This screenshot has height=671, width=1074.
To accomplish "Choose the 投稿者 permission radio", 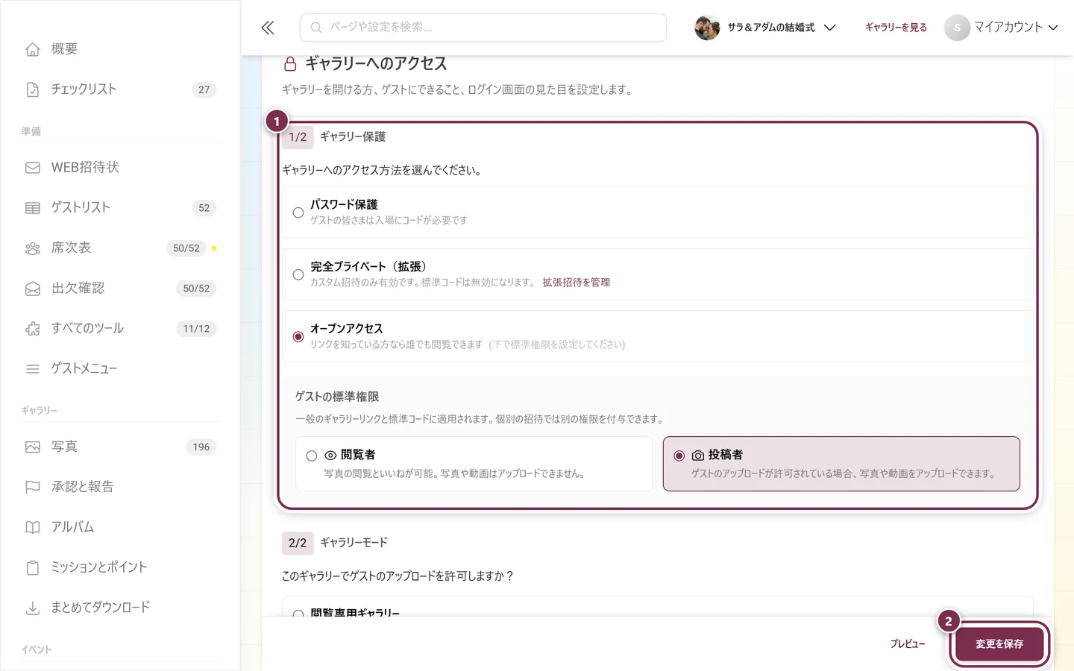I will click(x=679, y=456).
